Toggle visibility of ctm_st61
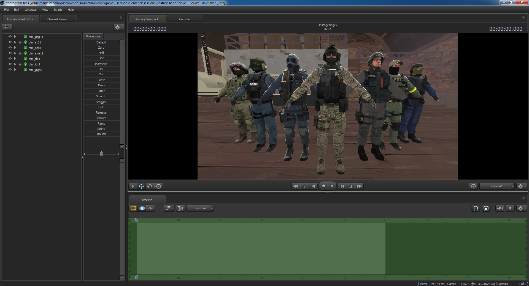 click(10, 42)
